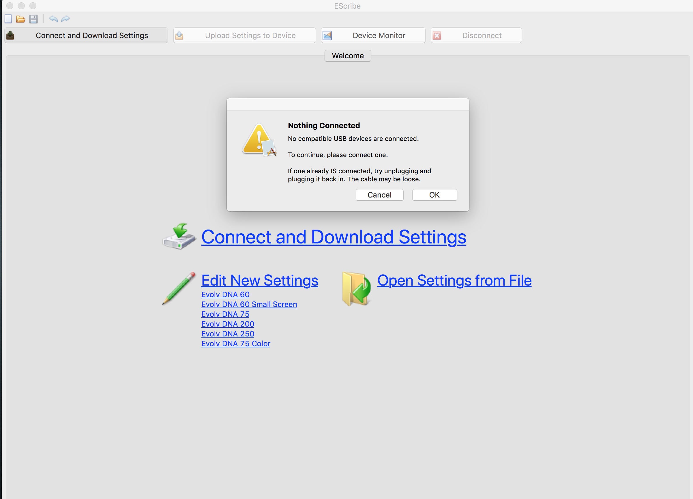Click the Redo arrow icon
Screen dimensions: 693x499
pos(65,19)
